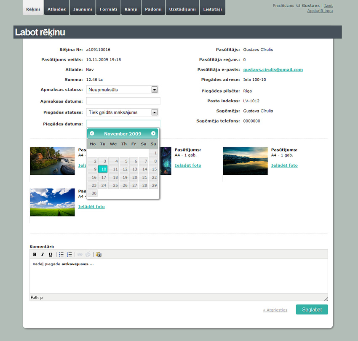This screenshot has width=358, height=341.
Task: Select day 1 in November calendar
Action: (x=153, y=153)
